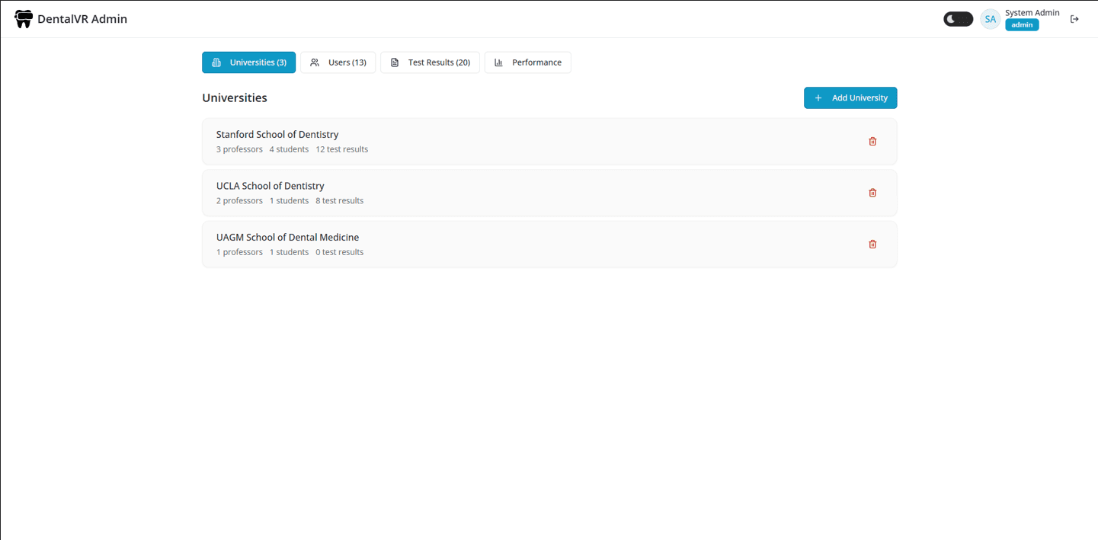
Task: Delete Stanford School of Dentistry via trash icon
Action: [x=872, y=142]
